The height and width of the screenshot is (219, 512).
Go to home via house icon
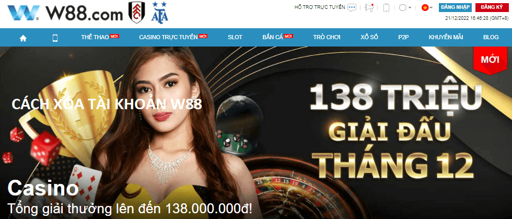click(x=23, y=38)
